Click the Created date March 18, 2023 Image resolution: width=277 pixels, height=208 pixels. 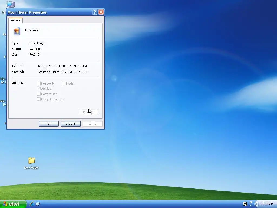(63, 71)
